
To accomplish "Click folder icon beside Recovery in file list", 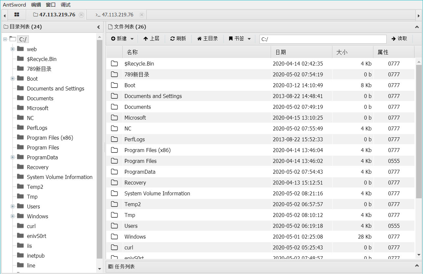I will (x=114, y=183).
